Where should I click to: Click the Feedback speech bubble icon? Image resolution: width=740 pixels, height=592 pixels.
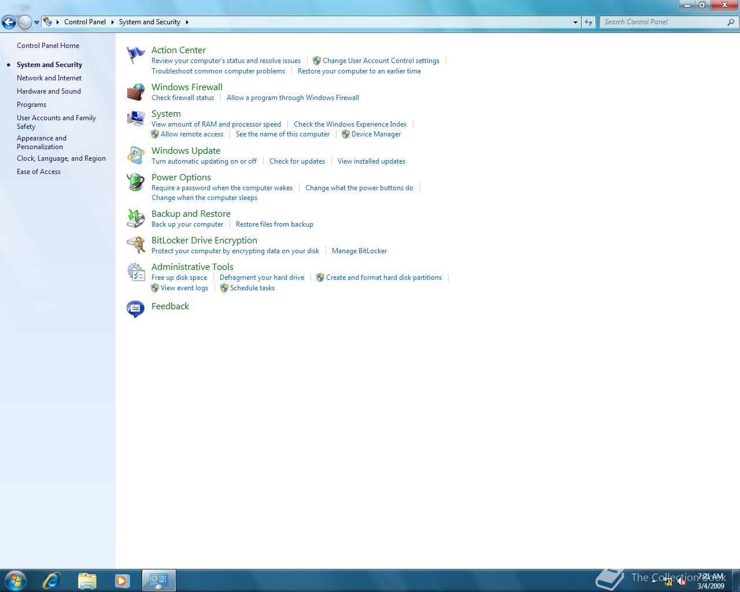[135, 309]
